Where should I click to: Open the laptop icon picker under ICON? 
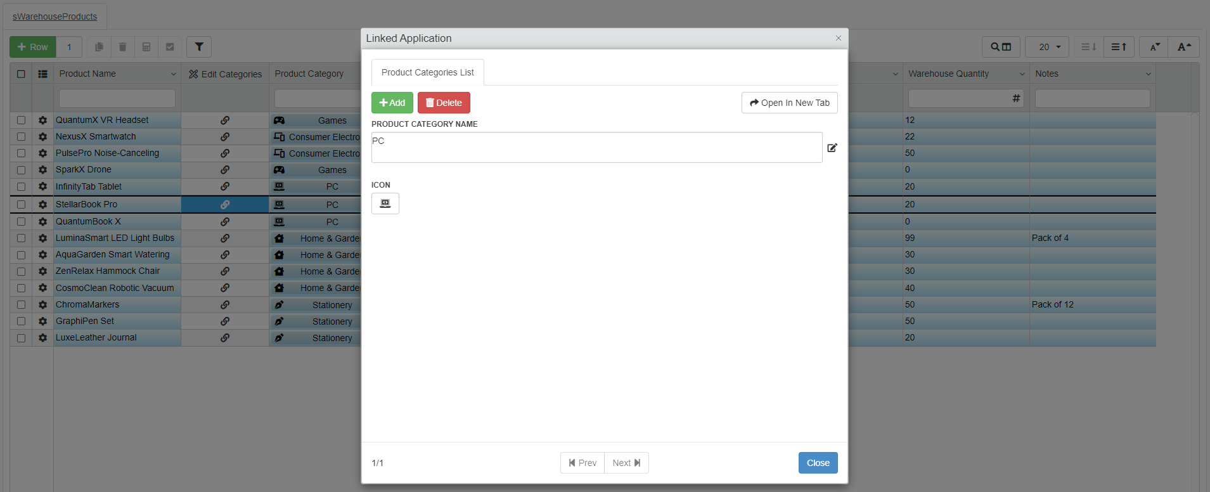click(x=385, y=204)
